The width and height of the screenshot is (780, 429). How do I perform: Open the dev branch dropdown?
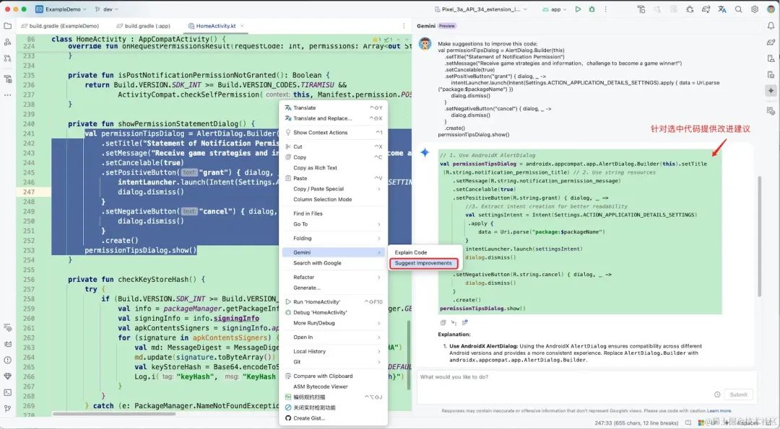point(108,9)
